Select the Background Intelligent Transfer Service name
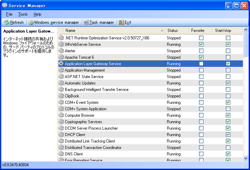Screen dimensions: 250x170 coord(96,90)
